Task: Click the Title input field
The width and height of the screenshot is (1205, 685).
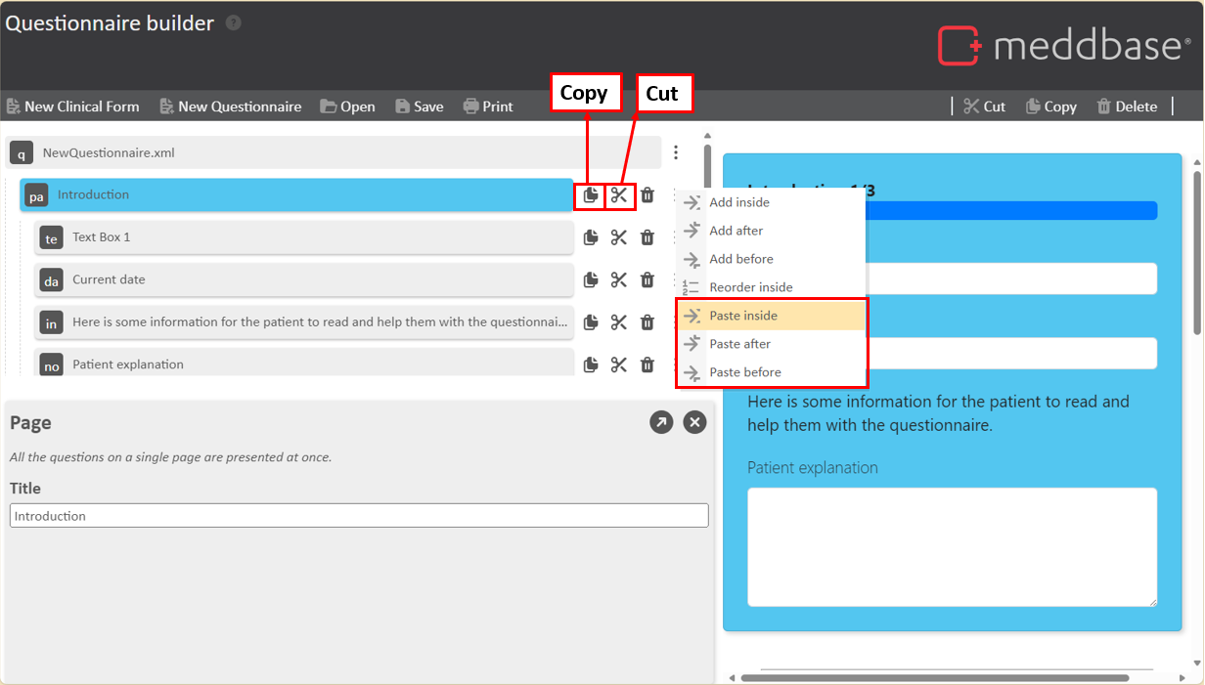Action: click(x=359, y=516)
